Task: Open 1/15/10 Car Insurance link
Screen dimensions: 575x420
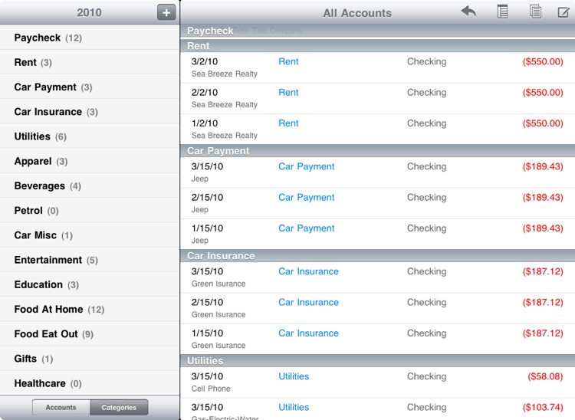Action: (308, 333)
